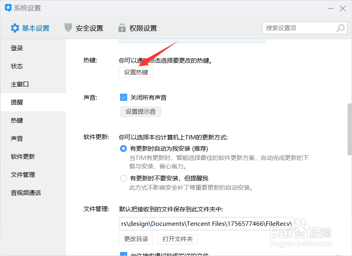Viewport: 352px width, 256px height.
Task: Click the lock icon on 权限设置 tab
Action: tap(122, 28)
